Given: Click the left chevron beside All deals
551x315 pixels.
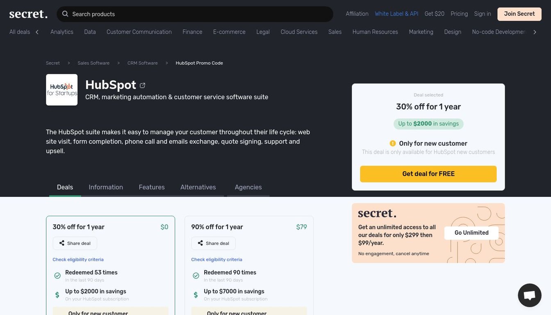Looking at the screenshot, I should (x=37, y=31).
